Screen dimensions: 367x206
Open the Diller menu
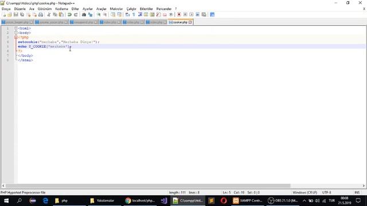(75, 9)
